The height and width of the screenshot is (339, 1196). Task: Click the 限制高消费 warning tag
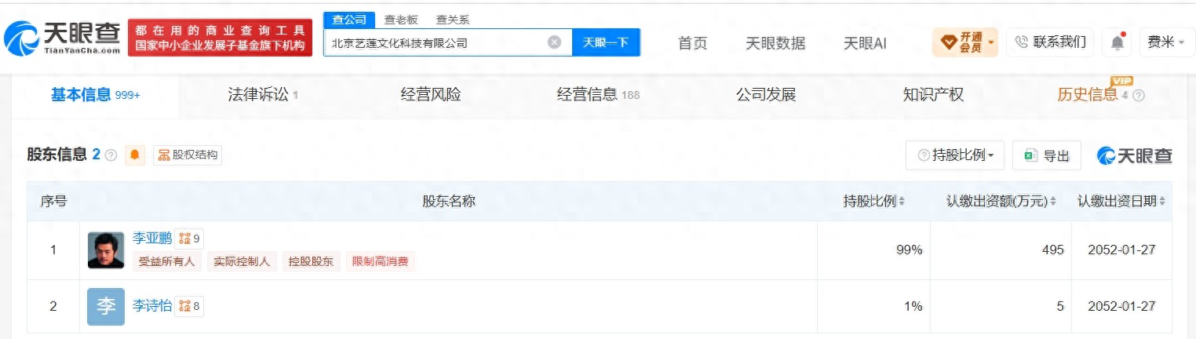point(381,261)
